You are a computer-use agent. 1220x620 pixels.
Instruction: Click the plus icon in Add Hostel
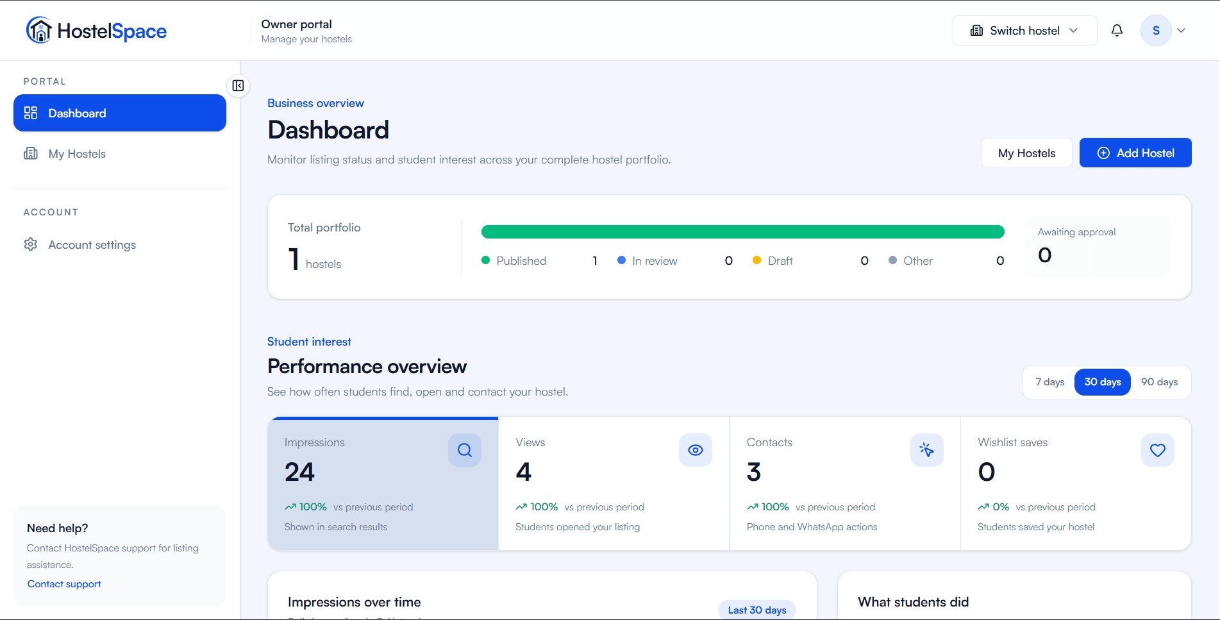pyautogui.click(x=1103, y=153)
